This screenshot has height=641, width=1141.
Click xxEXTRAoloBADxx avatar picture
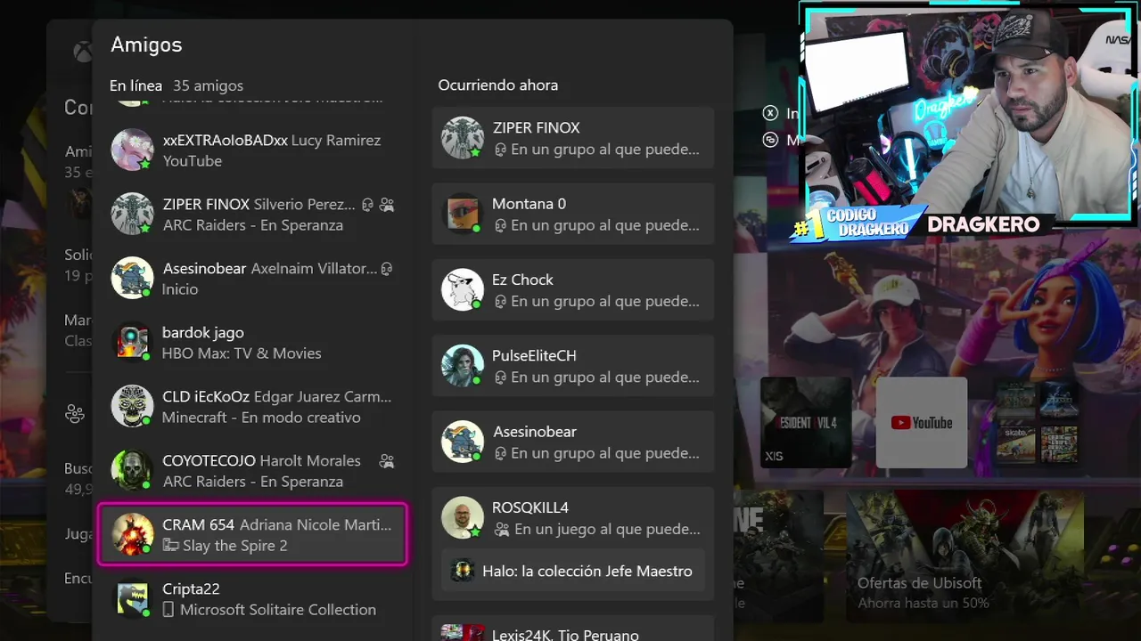click(x=132, y=150)
